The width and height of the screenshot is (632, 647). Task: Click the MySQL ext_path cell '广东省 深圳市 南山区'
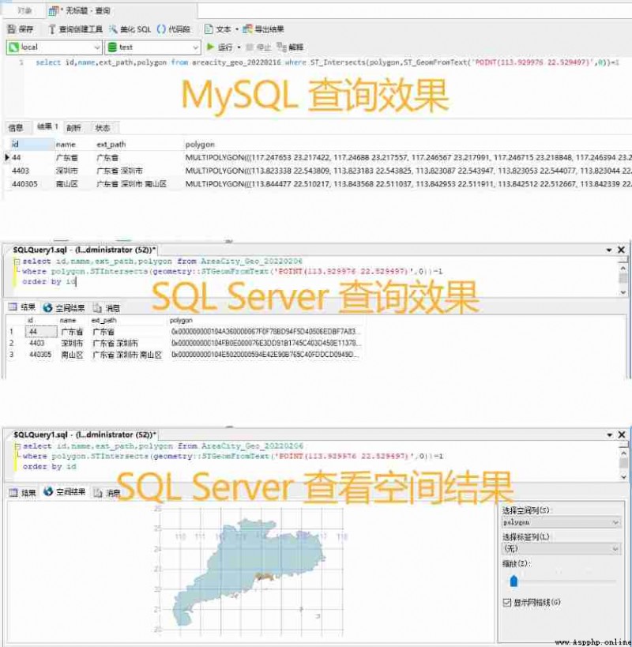point(132,183)
